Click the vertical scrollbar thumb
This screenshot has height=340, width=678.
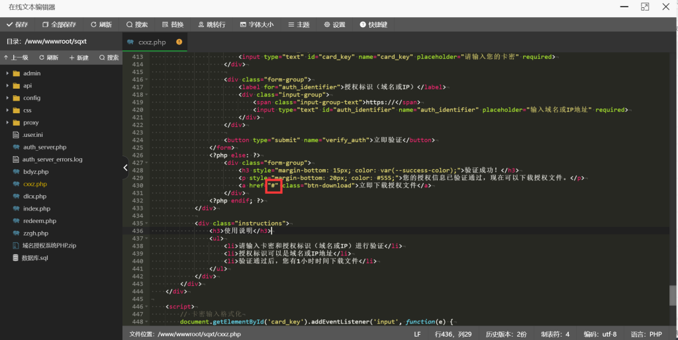673,296
